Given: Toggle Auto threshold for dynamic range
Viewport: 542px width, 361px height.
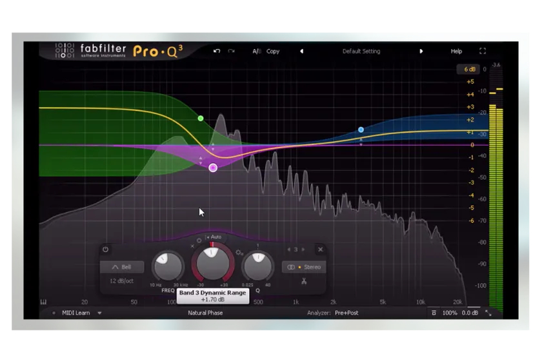Looking at the screenshot, I should [214, 237].
